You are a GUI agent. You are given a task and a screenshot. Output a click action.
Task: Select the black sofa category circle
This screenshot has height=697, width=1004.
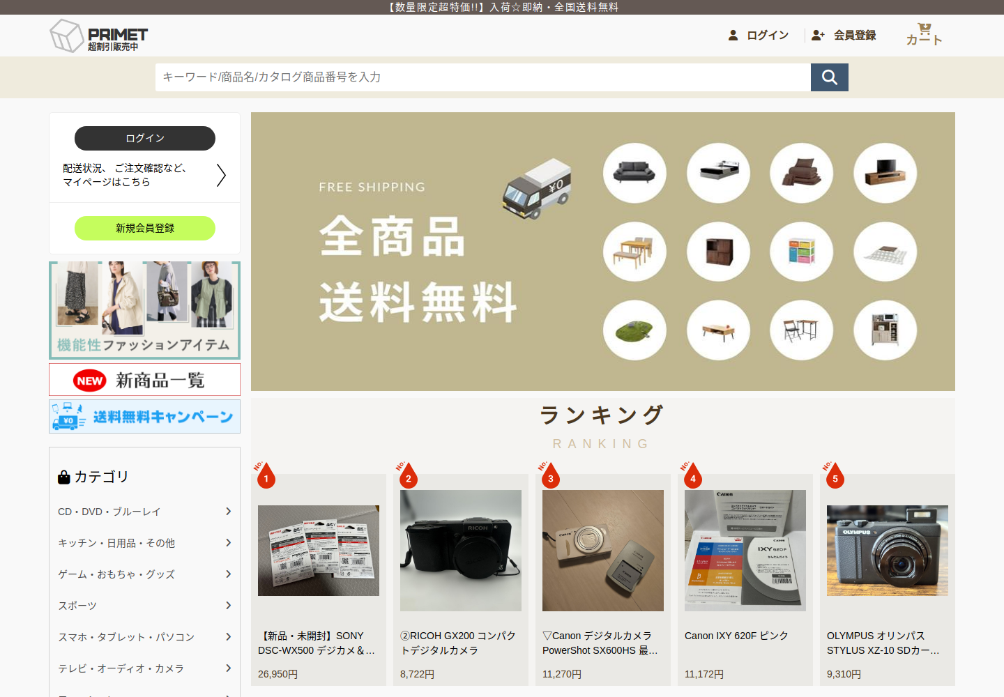tap(634, 173)
